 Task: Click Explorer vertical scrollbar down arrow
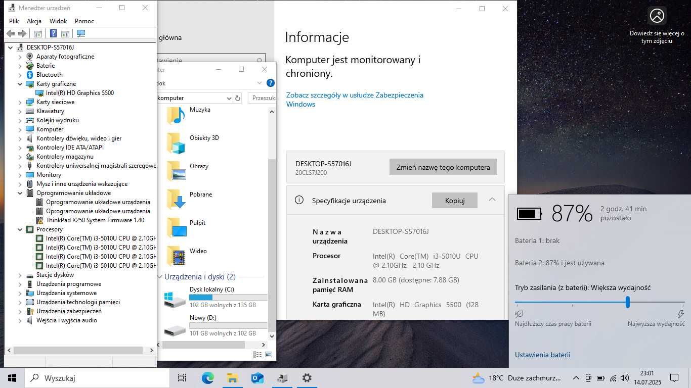[272, 336]
